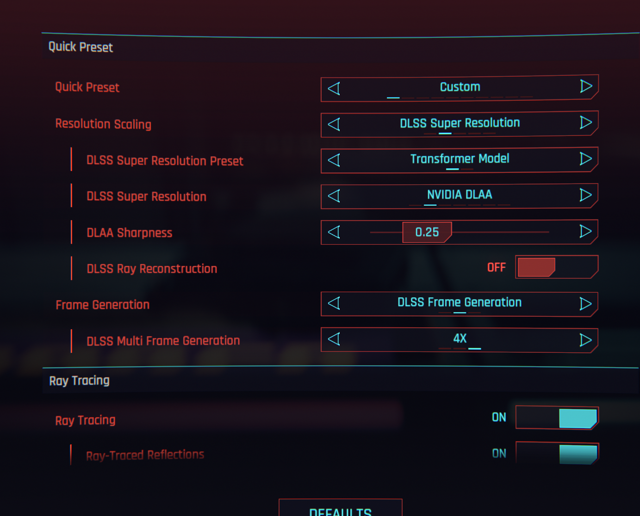Image resolution: width=640 pixels, height=516 pixels.
Task: Decrease DLAA Sharpness with left arrow
Action: 334,232
